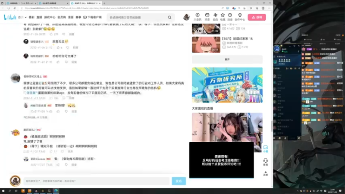Image resolution: width=345 pixels, height=194 pixels.
Task: Open the 番剧 navigation item
Action: [x=31, y=17]
